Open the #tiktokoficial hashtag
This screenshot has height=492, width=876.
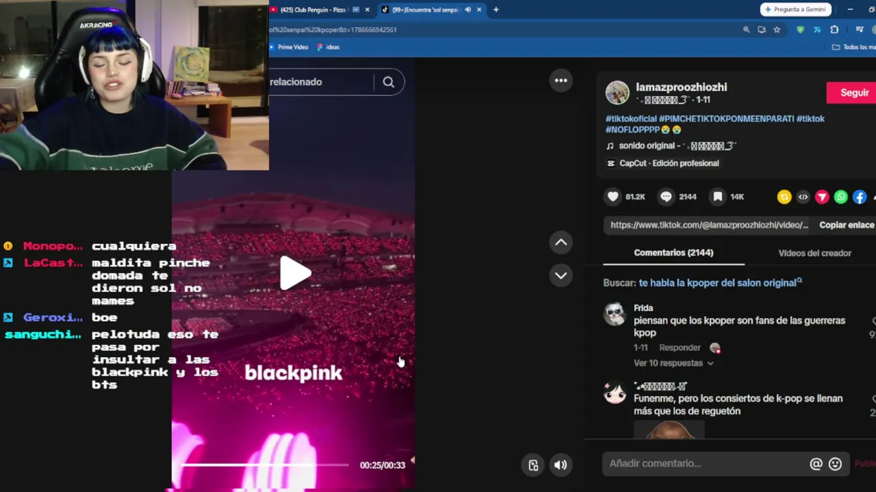pos(631,119)
